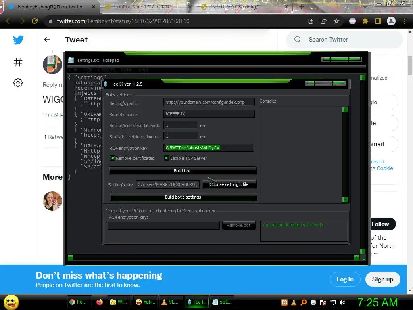Click Setting's retrieve timeout field
Viewport: 413px width, 310px height.
[181, 125]
